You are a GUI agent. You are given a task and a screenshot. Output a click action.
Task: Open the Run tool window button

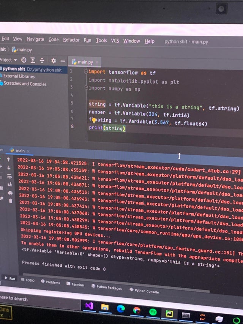click(10, 278)
